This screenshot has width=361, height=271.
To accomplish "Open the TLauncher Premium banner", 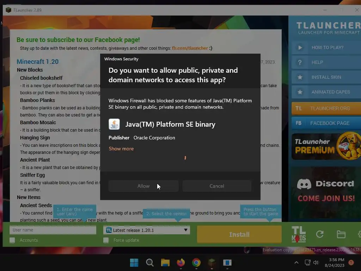I will tap(326, 146).
